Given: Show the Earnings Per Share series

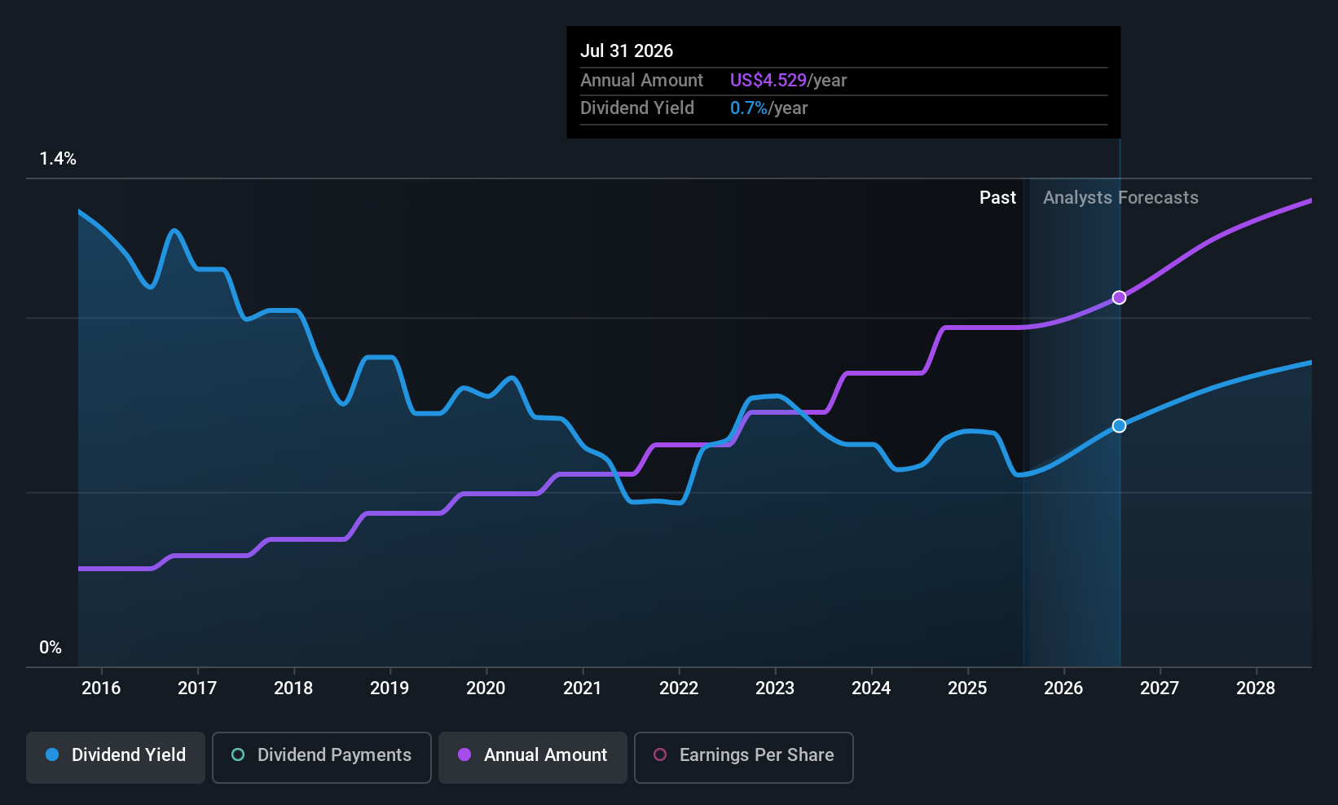Looking at the screenshot, I should [x=743, y=757].
